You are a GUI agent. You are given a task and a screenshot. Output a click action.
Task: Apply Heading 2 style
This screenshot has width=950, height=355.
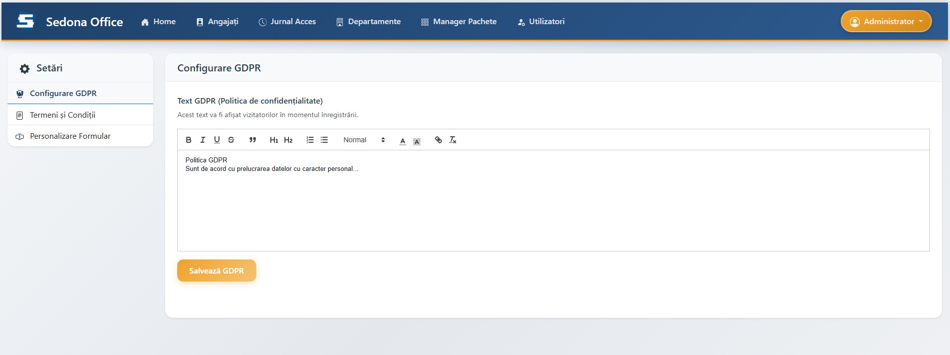(x=288, y=140)
